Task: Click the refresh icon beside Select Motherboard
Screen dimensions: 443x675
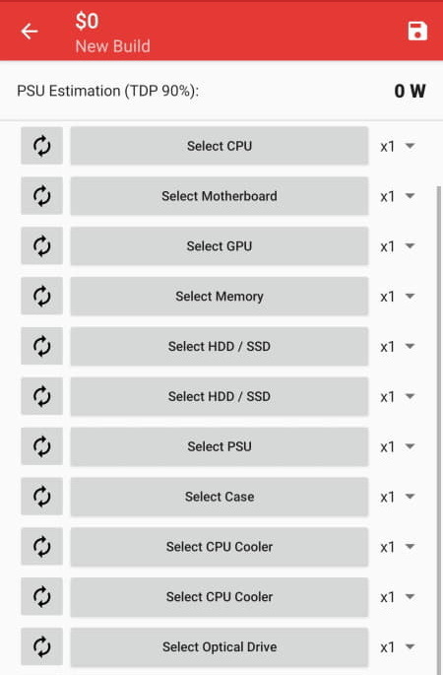Action: [41, 196]
